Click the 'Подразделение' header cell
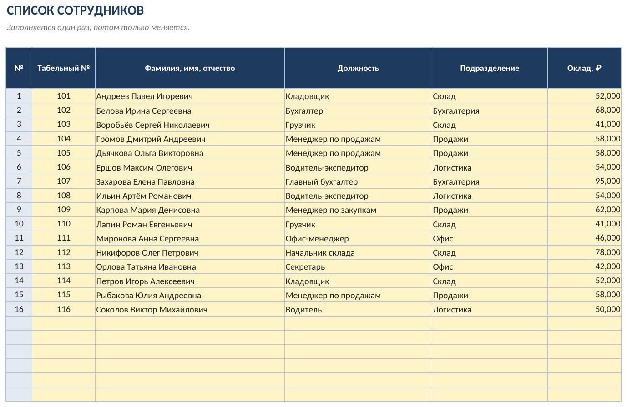This screenshot has width=627, height=407. (x=490, y=68)
